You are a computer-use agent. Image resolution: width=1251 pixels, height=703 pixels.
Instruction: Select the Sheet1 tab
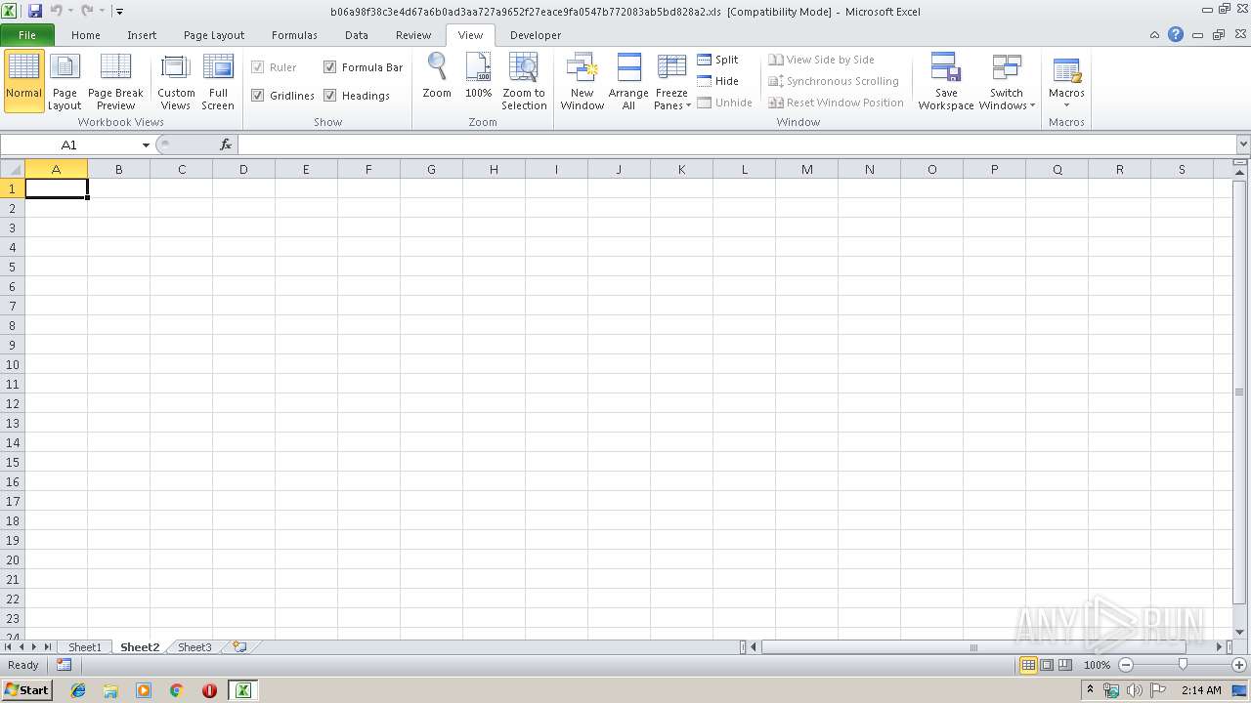click(84, 647)
